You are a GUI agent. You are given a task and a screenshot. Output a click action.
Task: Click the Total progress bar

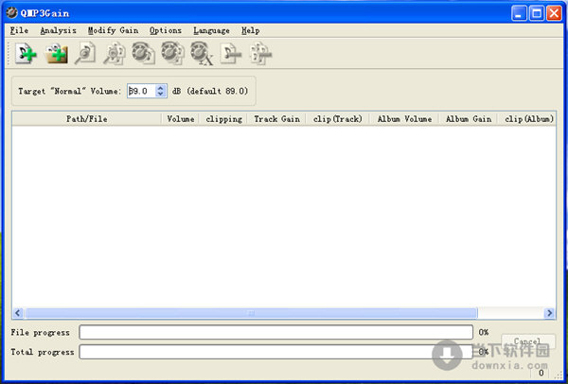[x=276, y=352]
